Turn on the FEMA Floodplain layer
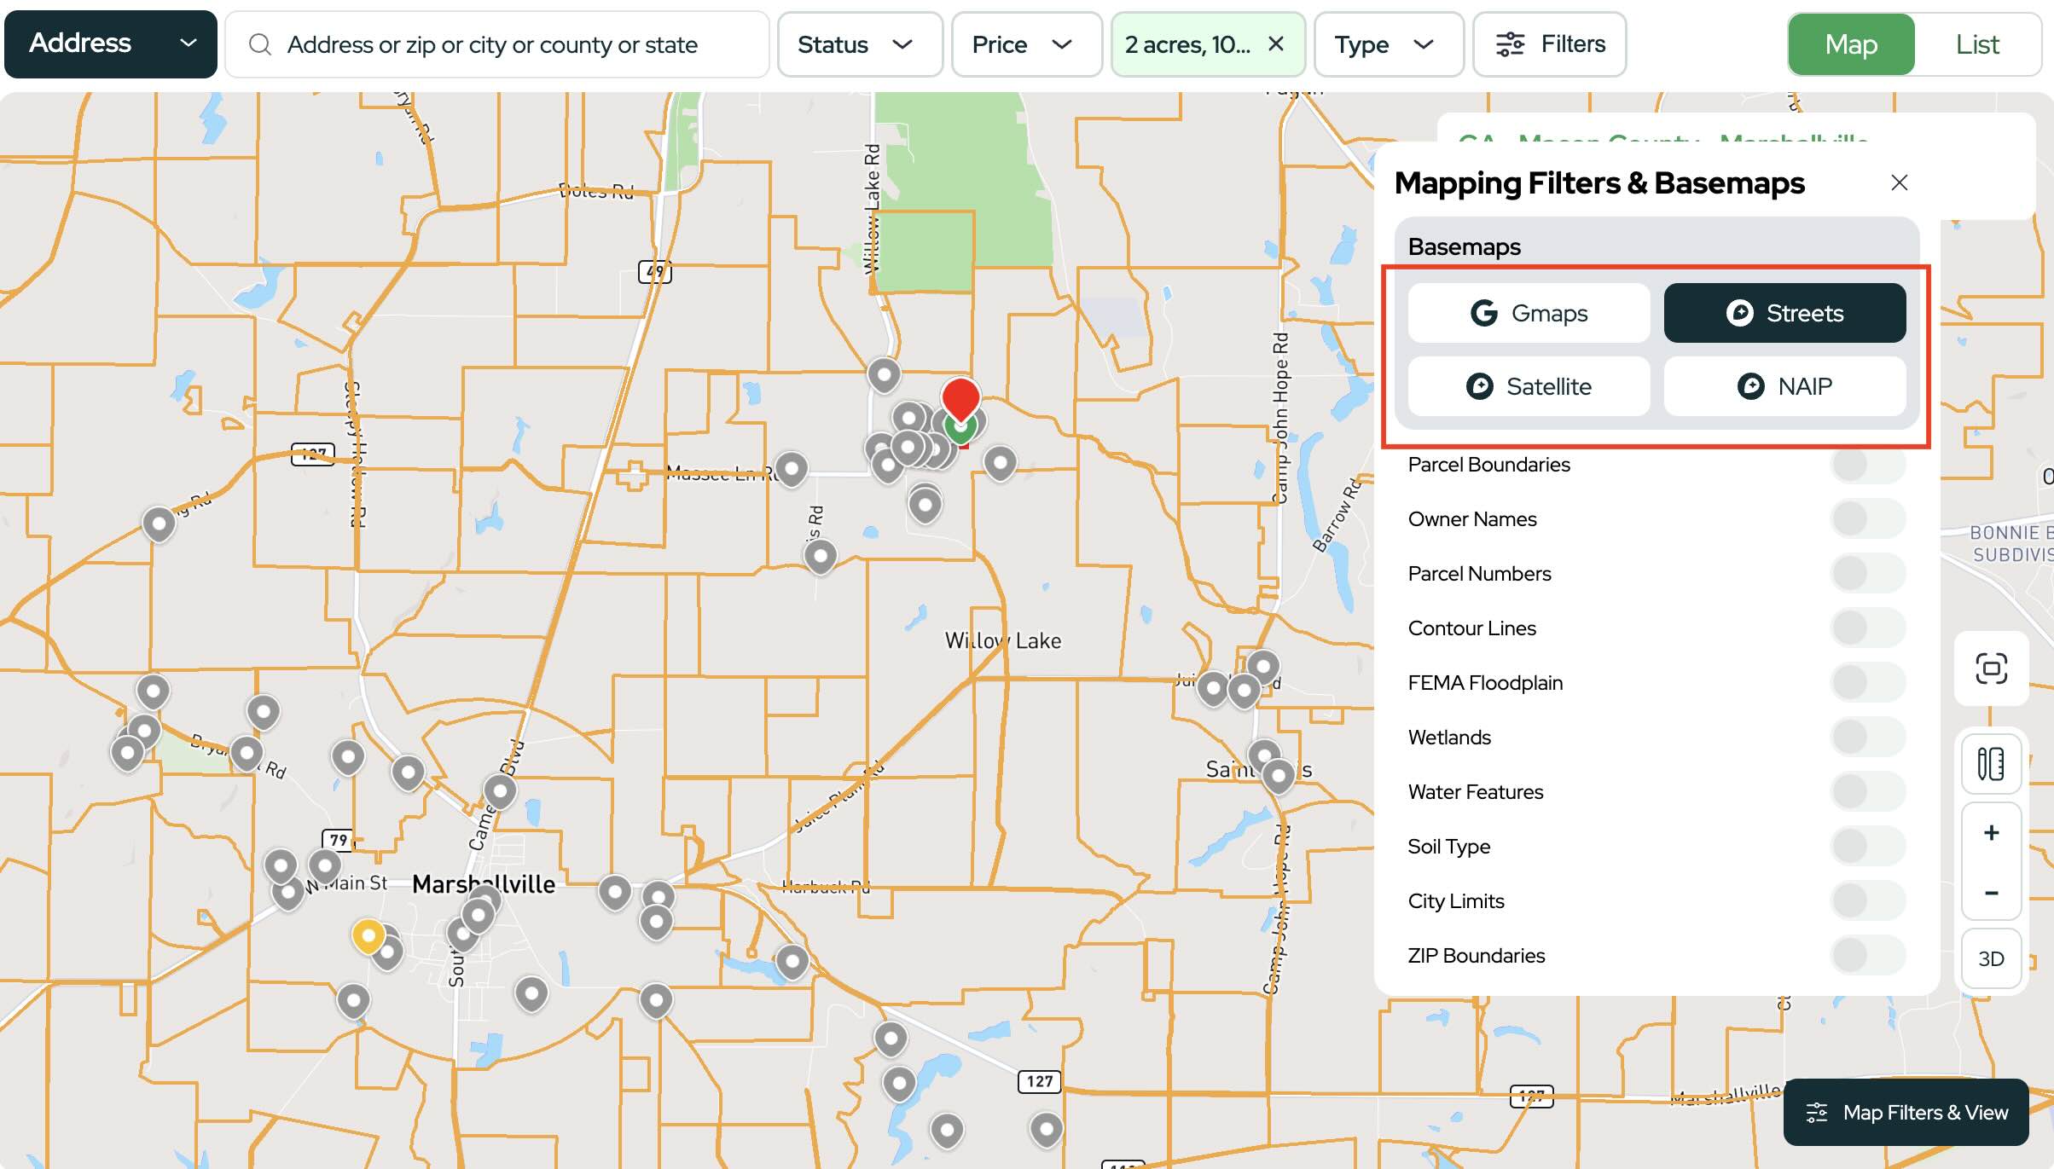The height and width of the screenshot is (1169, 2054). 1866,683
